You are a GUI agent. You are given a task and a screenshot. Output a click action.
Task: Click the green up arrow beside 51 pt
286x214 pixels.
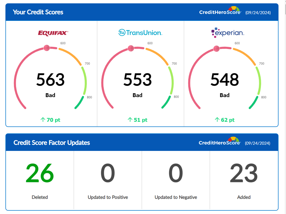click(x=130, y=119)
